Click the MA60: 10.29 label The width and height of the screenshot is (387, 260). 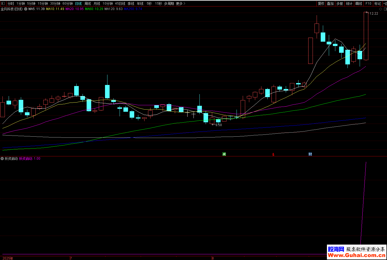pyautogui.click(x=94, y=9)
